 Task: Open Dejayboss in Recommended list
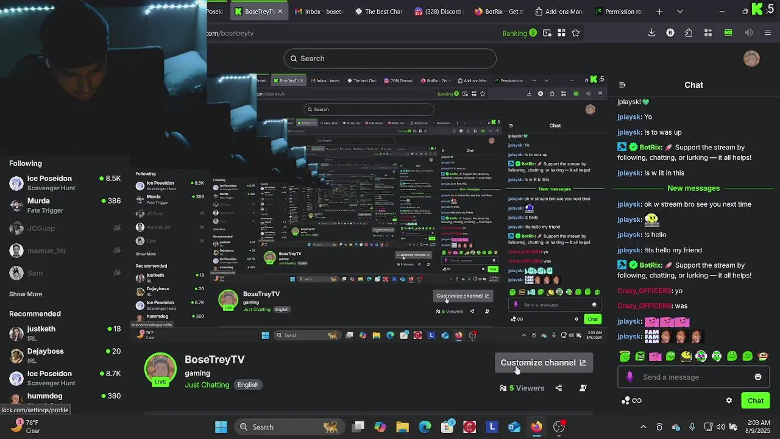click(65, 355)
